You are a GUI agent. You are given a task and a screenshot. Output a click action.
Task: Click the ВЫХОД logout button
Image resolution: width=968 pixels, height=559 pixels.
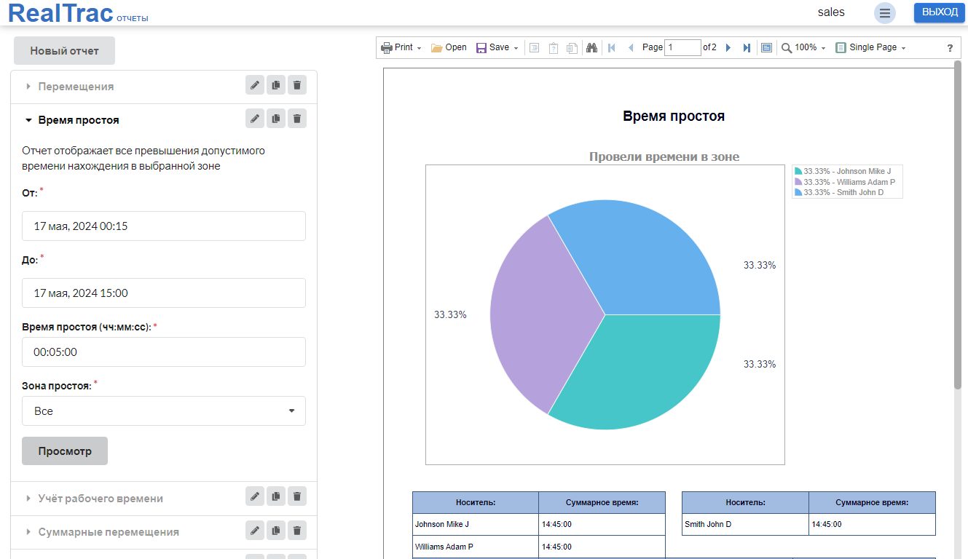click(940, 12)
